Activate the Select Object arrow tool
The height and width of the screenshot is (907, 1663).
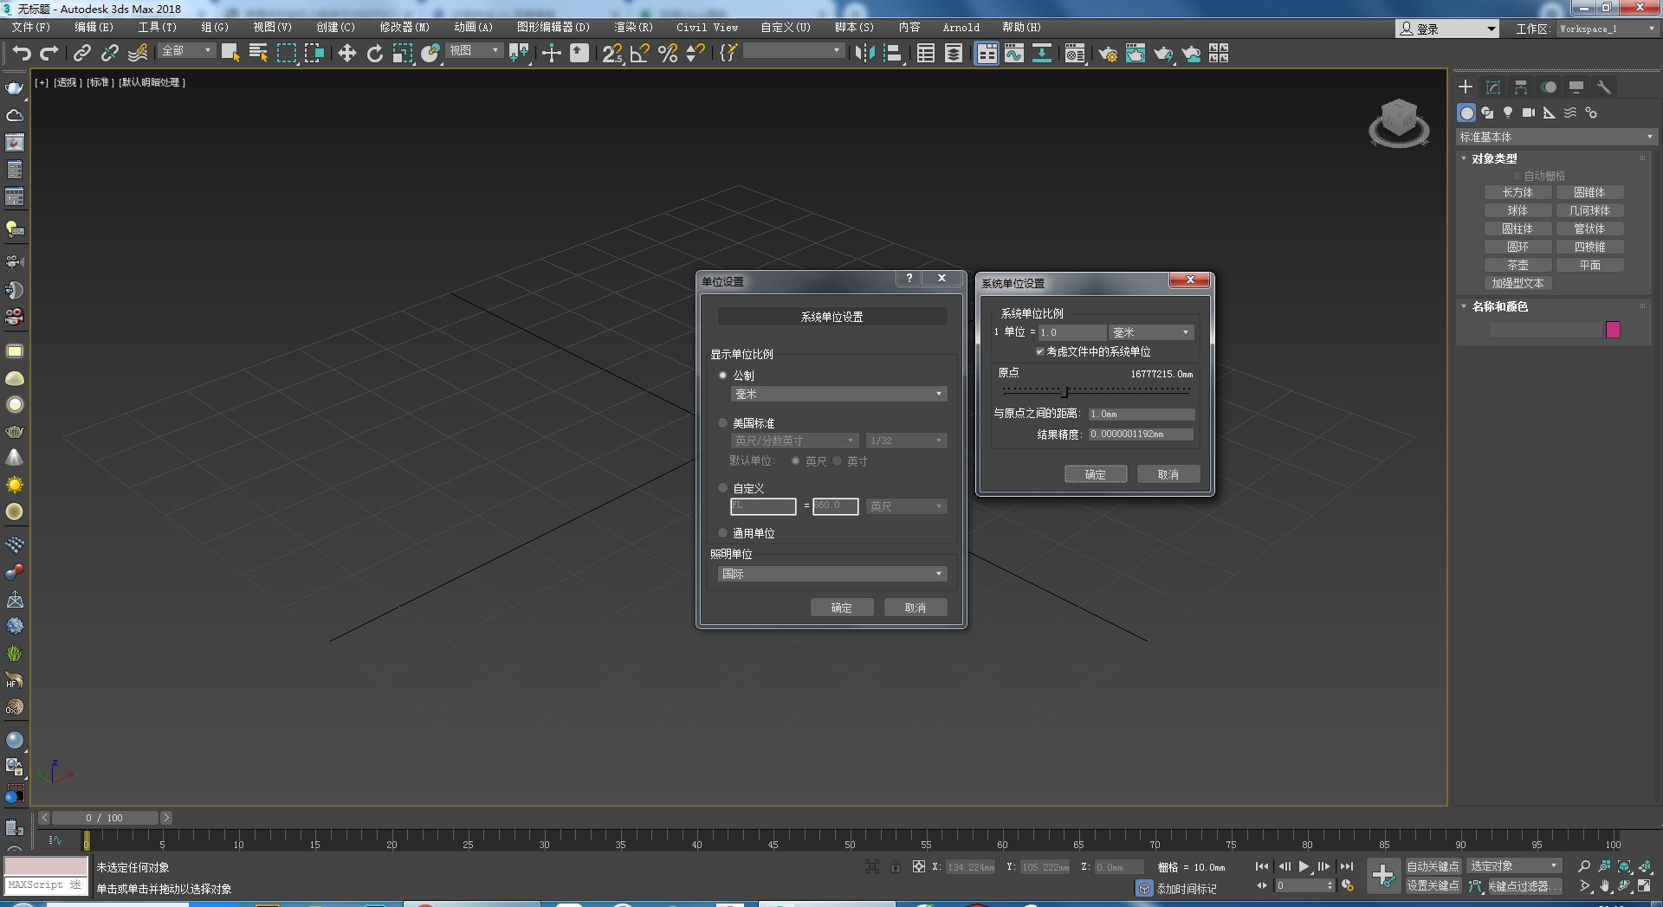click(x=230, y=54)
